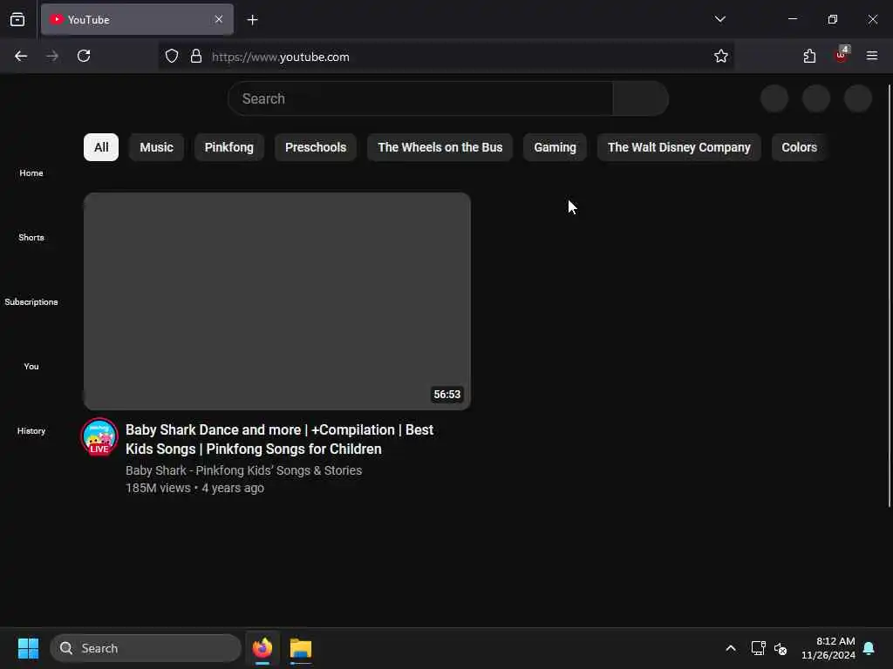Open a new tab with the plus button
Viewport: 893px width, 669px height.
[x=252, y=20]
